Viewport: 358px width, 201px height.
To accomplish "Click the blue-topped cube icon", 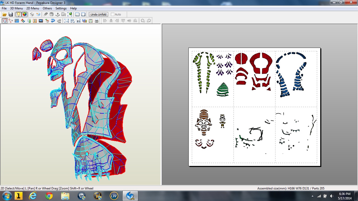I will pos(38,14).
